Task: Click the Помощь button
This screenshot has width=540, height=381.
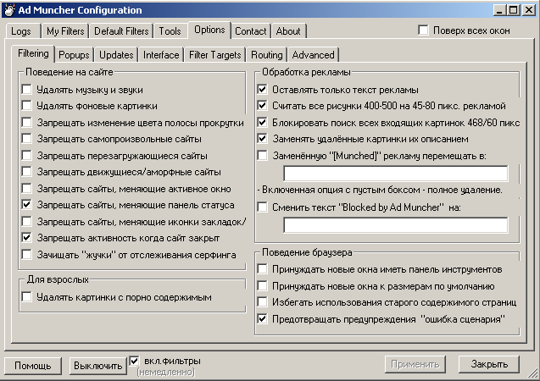Action: pyautogui.click(x=33, y=365)
